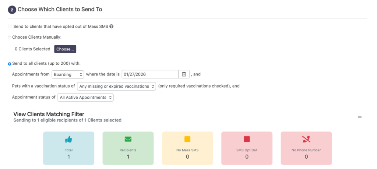Click the red SMS Opt Out icon
Viewport: 377px width, 169px height.
click(247, 139)
